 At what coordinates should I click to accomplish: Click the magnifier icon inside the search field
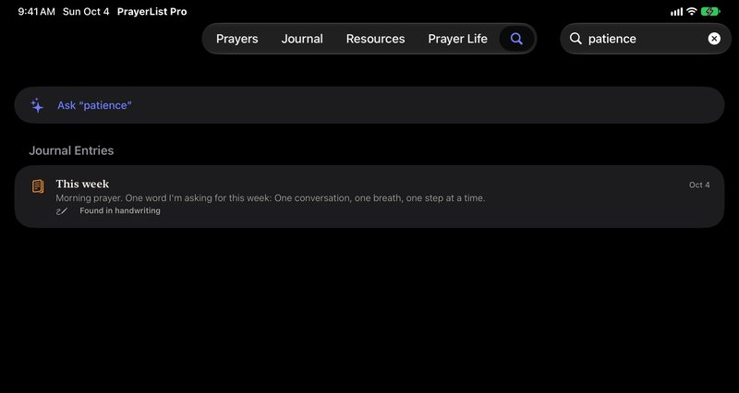coord(575,39)
